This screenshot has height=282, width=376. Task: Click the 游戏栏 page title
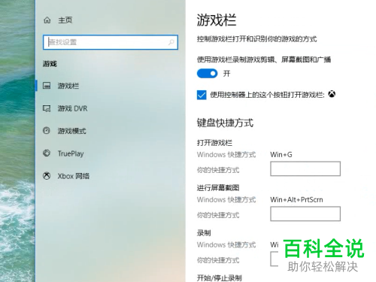point(217,20)
